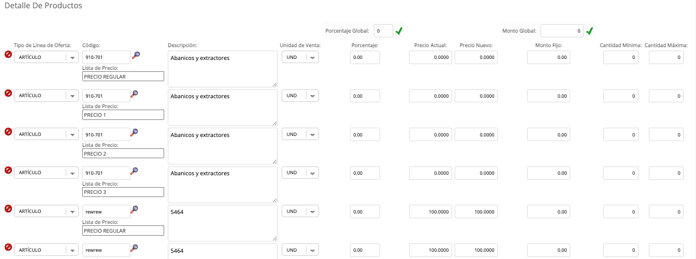Image resolution: width=696 pixels, height=259 pixels.
Task: Apply Porcentaje Global with green checkmark
Action: point(399,31)
